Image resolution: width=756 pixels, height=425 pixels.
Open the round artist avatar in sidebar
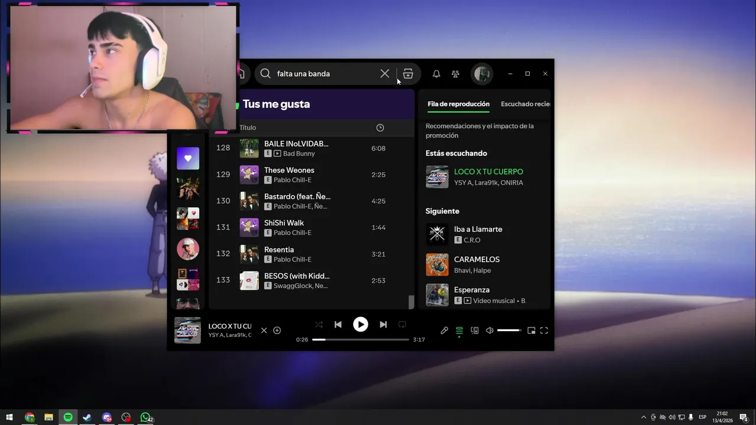pos(188,249)
